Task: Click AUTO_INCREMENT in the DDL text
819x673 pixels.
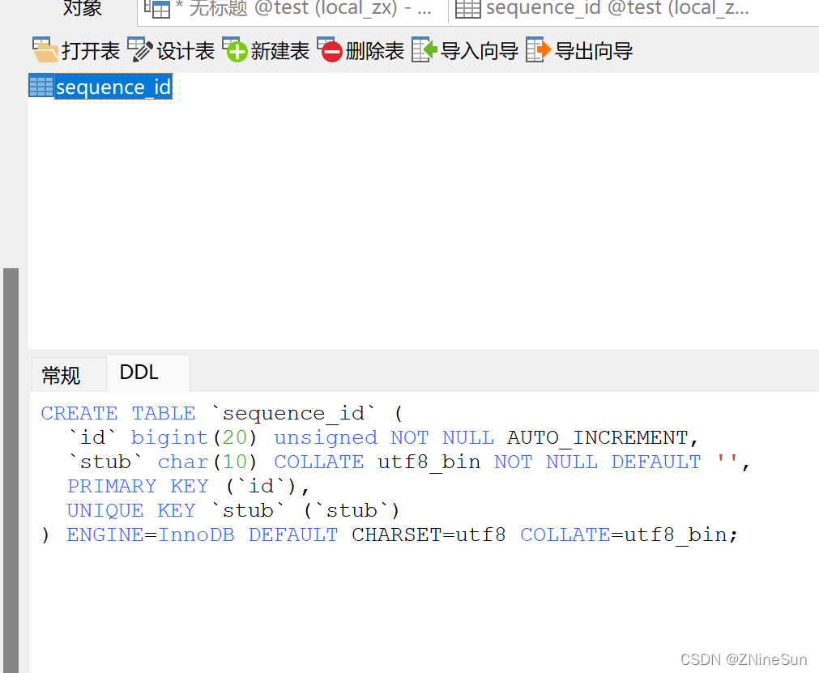Action: (598, 437)
